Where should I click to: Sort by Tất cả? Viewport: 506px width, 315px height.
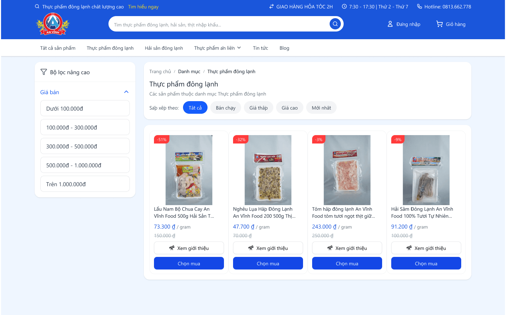tap(195, 107)
